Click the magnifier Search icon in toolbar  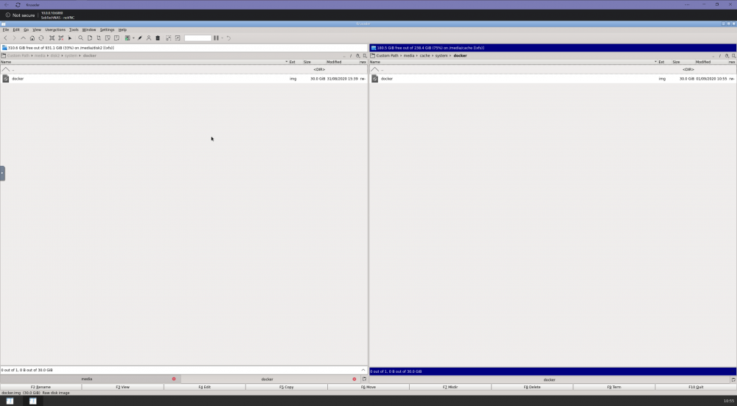tap(81, 38)
